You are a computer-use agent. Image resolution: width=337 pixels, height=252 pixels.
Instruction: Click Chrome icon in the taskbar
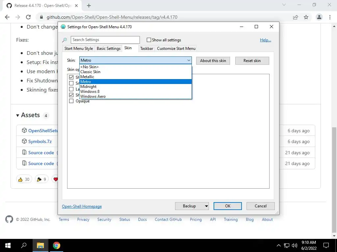pyautogui.click(x=57, y=245)
